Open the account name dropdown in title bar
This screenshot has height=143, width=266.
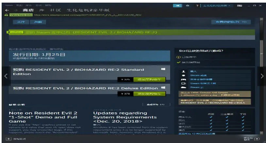[216, 6]
